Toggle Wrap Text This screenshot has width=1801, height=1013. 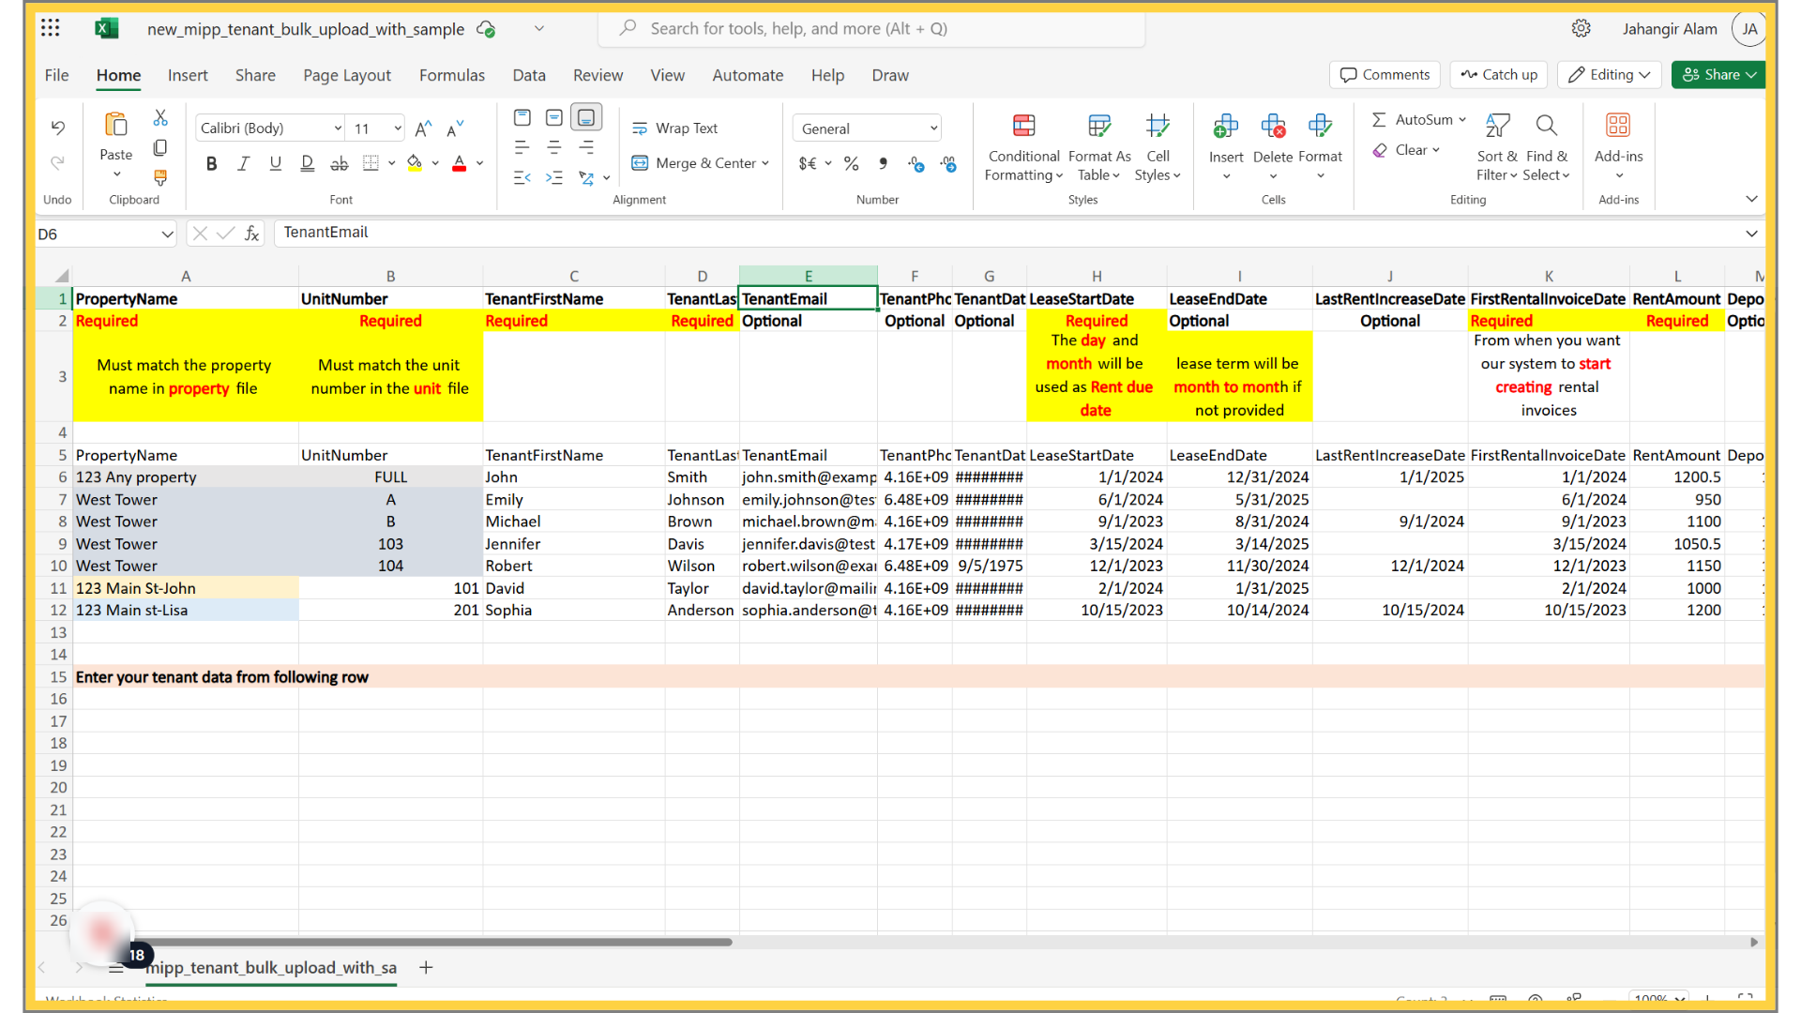click(675, 129)
